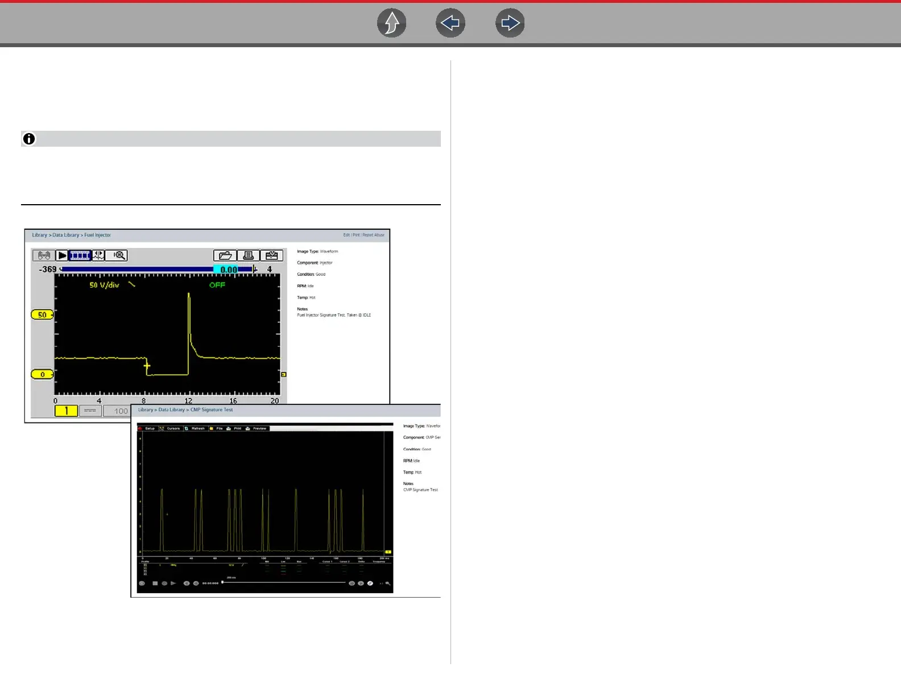Image resolution: width=901 pixels, height=696 pixels.
Task: Click the 50 V/div scale label
Action: (x=104, y=285)
